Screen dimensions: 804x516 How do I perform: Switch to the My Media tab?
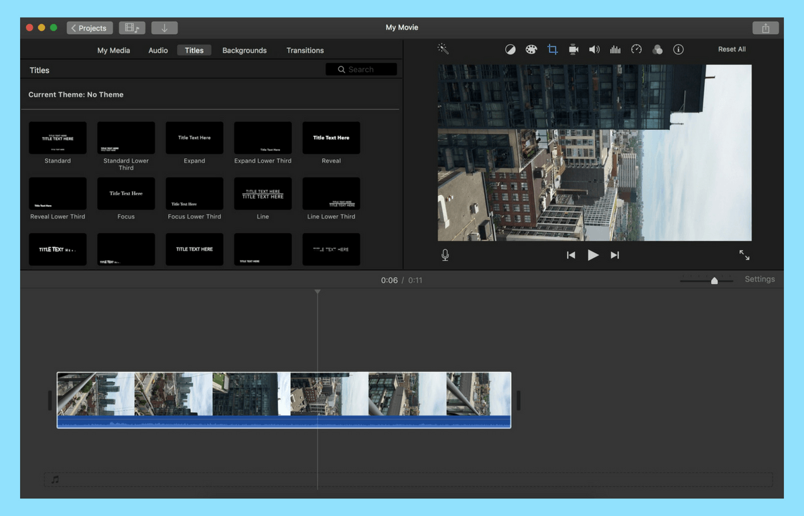(x=113, y=50)
